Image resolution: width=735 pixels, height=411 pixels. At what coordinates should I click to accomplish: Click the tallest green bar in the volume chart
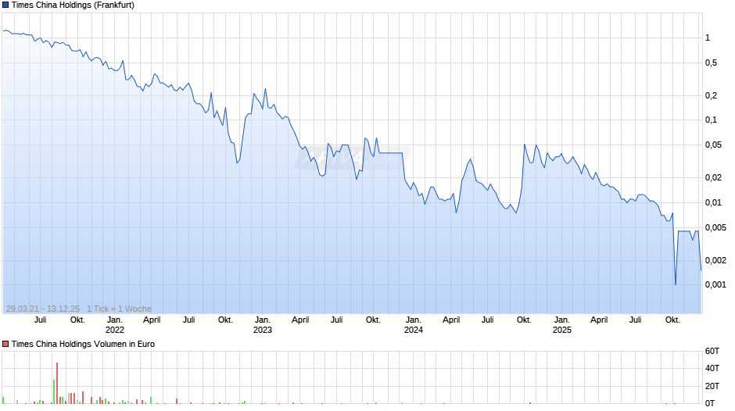coord(54,391)
